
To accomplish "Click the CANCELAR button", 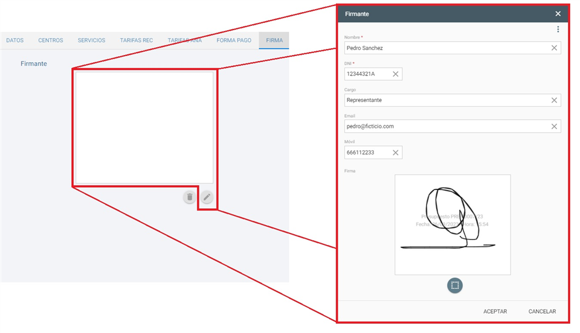I will (x=542, y=312).
